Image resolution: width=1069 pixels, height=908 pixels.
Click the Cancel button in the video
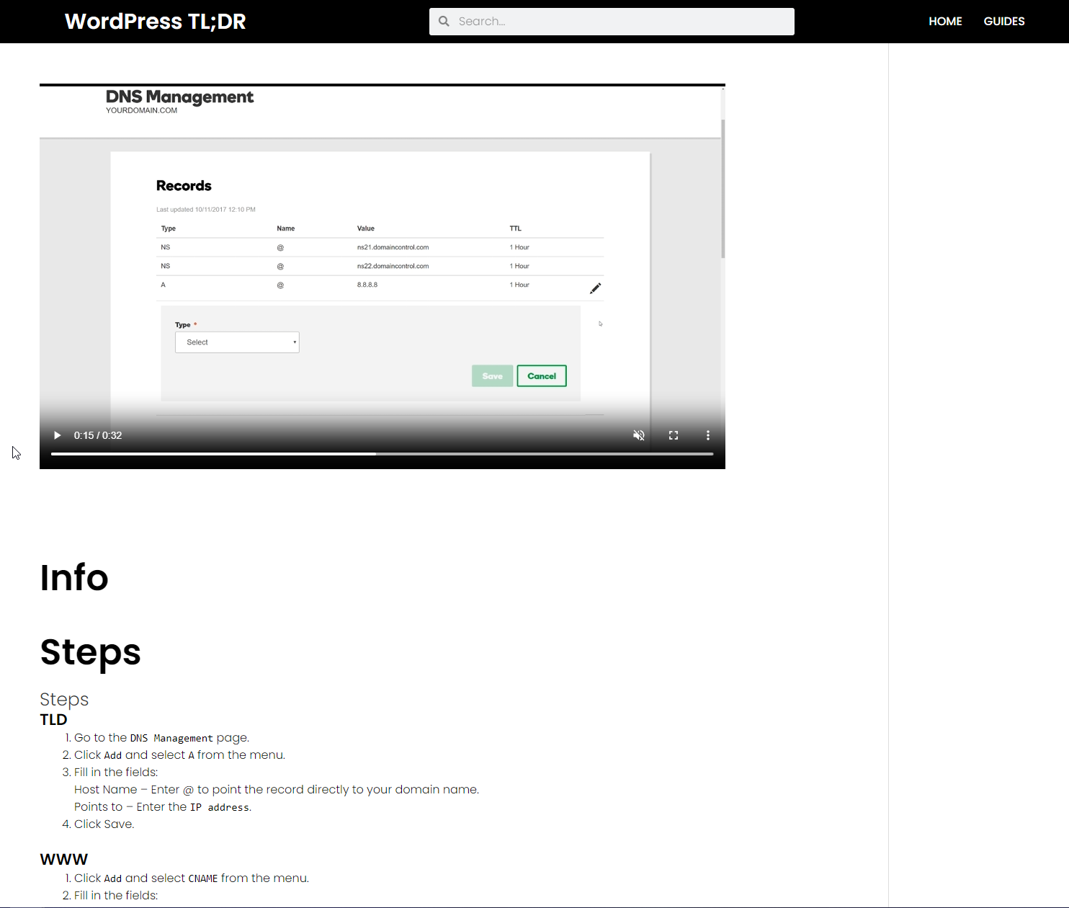pos(542,376)
